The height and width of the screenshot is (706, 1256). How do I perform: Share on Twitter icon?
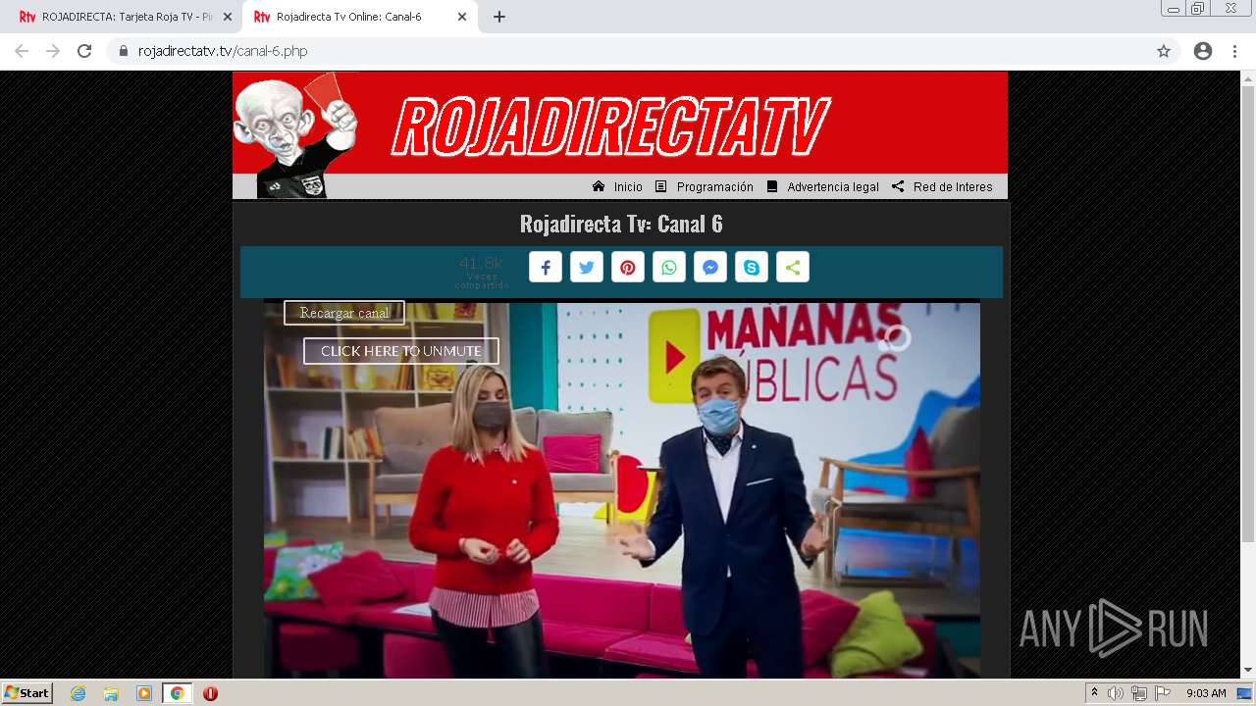pos(587,268)
